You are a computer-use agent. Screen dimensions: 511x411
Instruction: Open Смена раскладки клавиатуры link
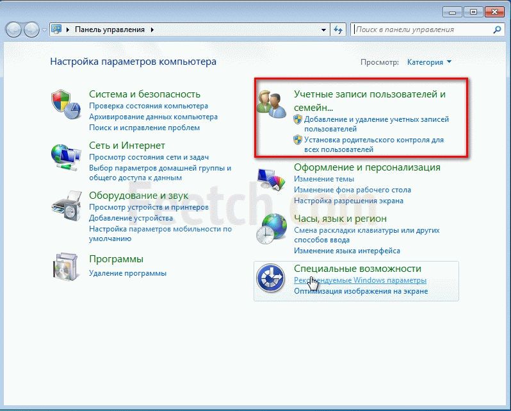[x=367, y=235]
